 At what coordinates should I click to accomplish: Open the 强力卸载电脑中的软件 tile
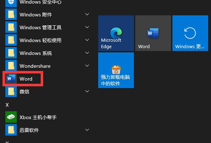click(116, 70)
